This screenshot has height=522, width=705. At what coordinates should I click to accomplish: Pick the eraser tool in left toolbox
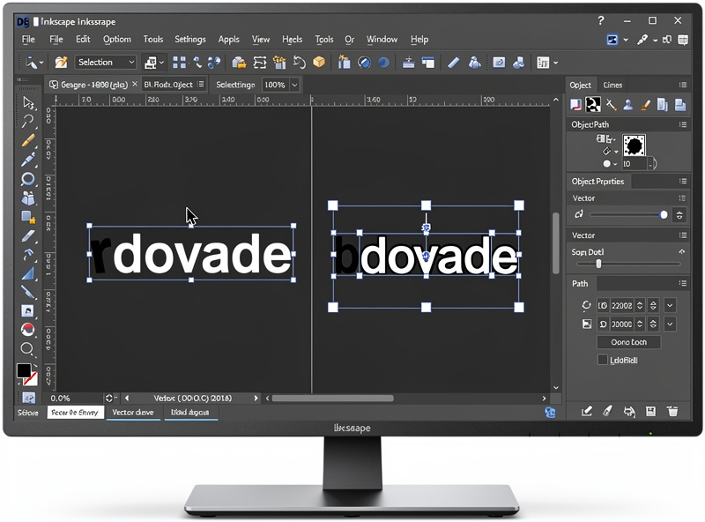point(28,235)
